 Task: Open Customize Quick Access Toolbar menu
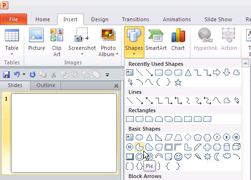pos(107,75)
